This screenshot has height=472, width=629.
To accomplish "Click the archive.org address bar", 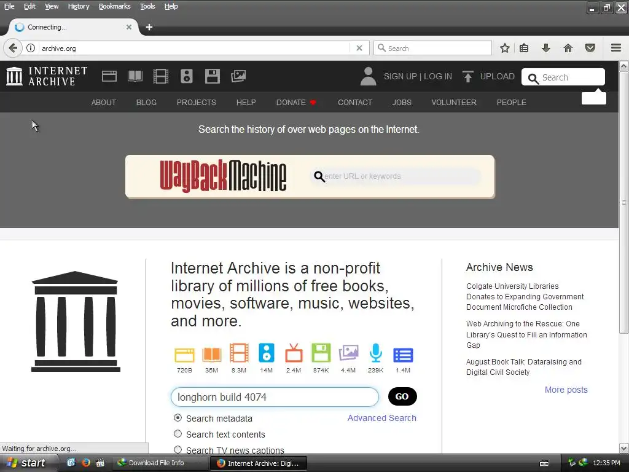I will pyautogui.click(x=195, y=48).
